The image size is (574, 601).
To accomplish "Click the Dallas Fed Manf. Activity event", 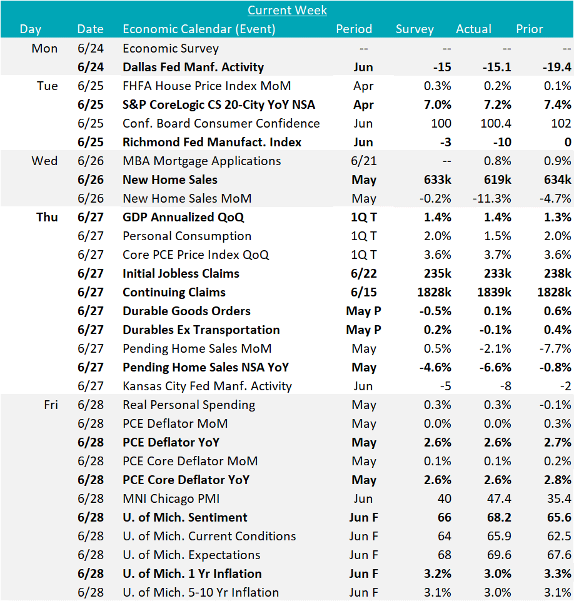I will 193,67.
